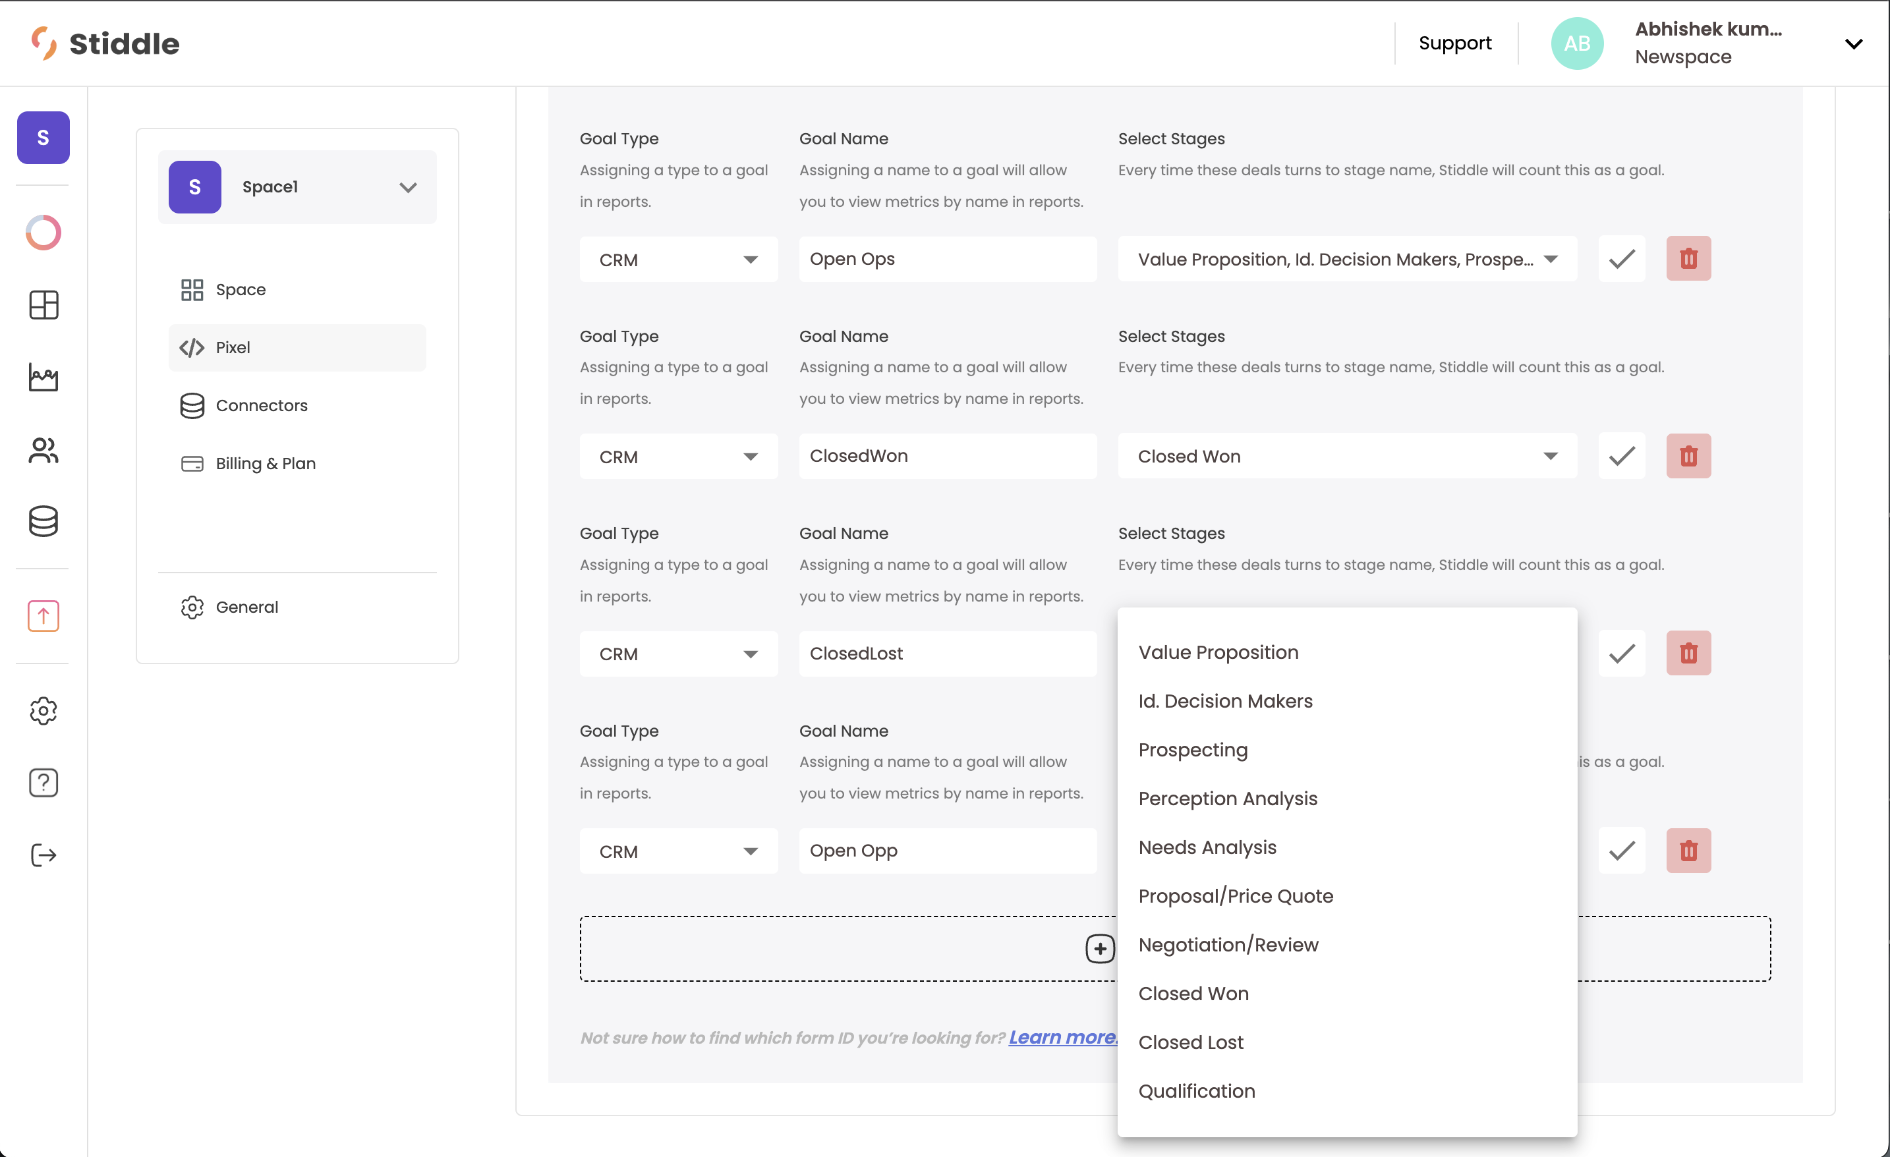Click the add new goal plus icon

[x=1099, y=948]
